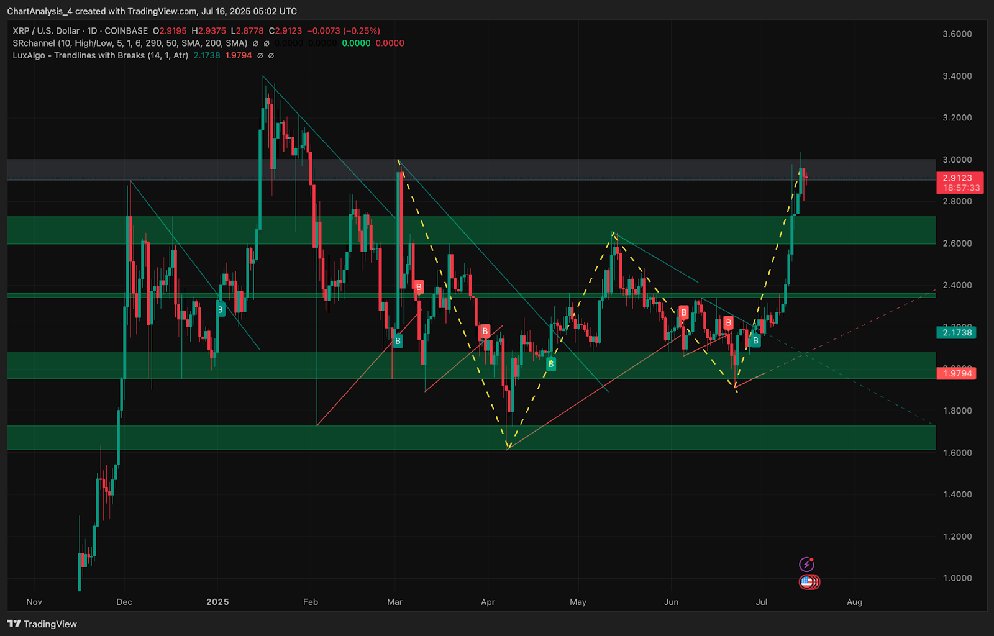Select the SRchannel indicator legend title
Image resolution: width=994 pixels, height=636 pixels.
click(130, 43)
